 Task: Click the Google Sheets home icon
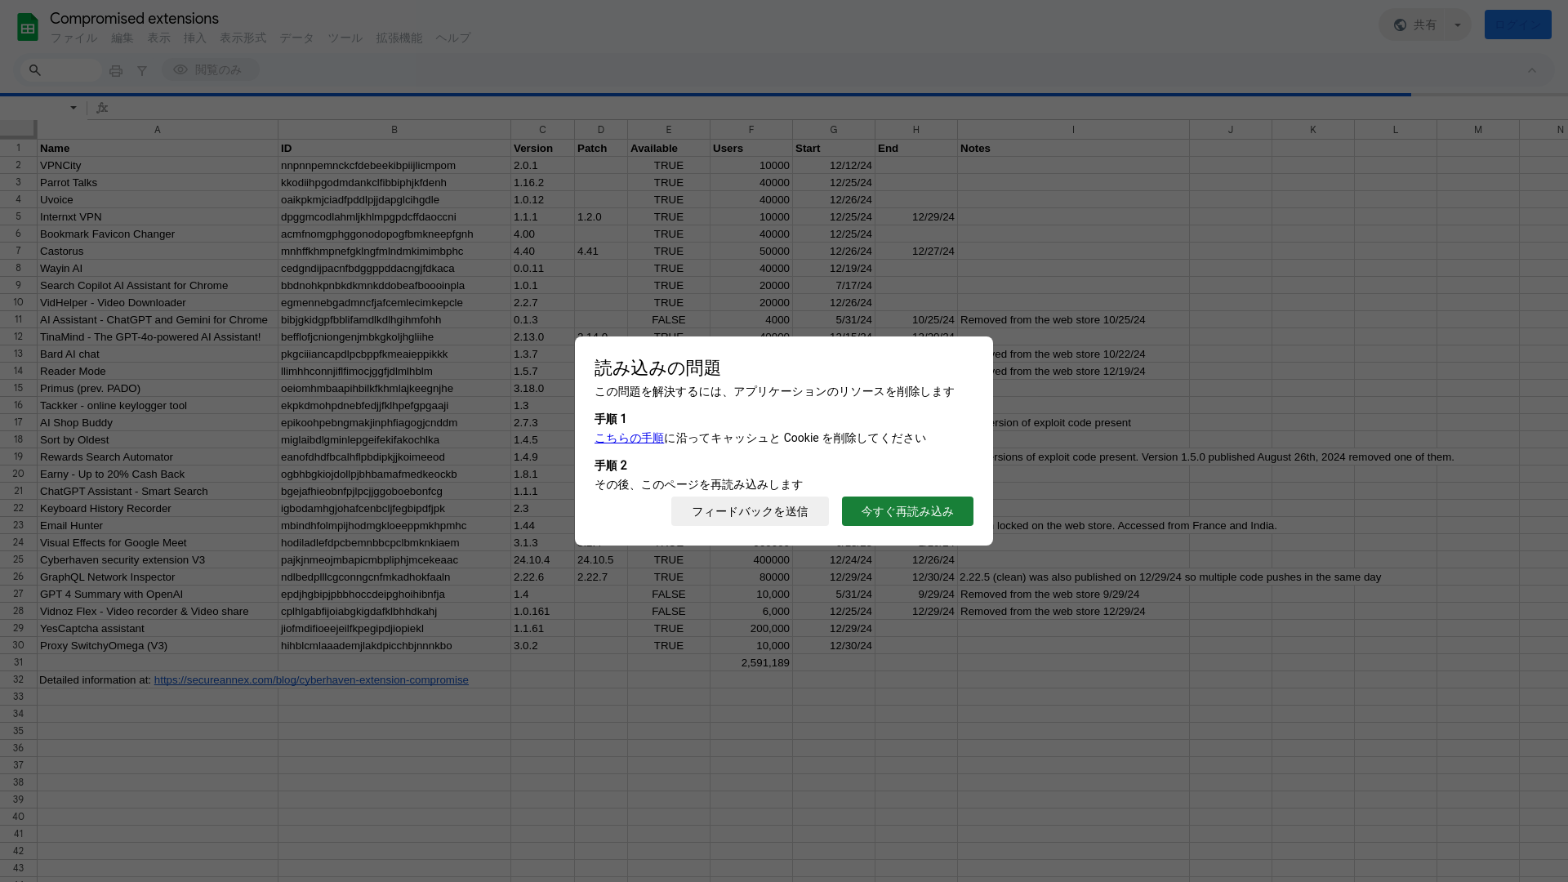click(28, 27)
